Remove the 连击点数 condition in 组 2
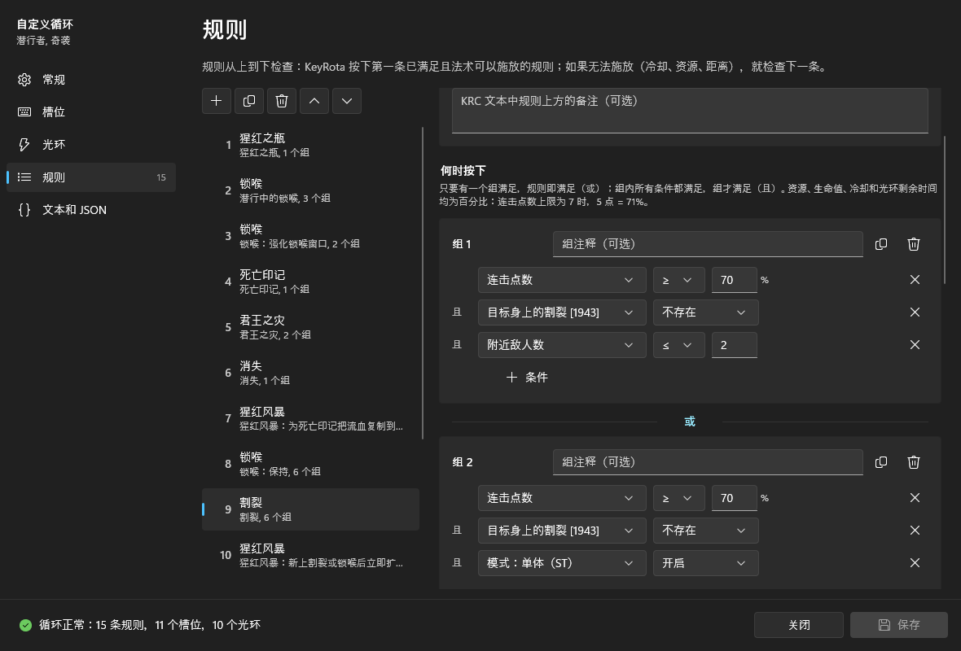This screenshot has height=651, width=961. point(915,498)
